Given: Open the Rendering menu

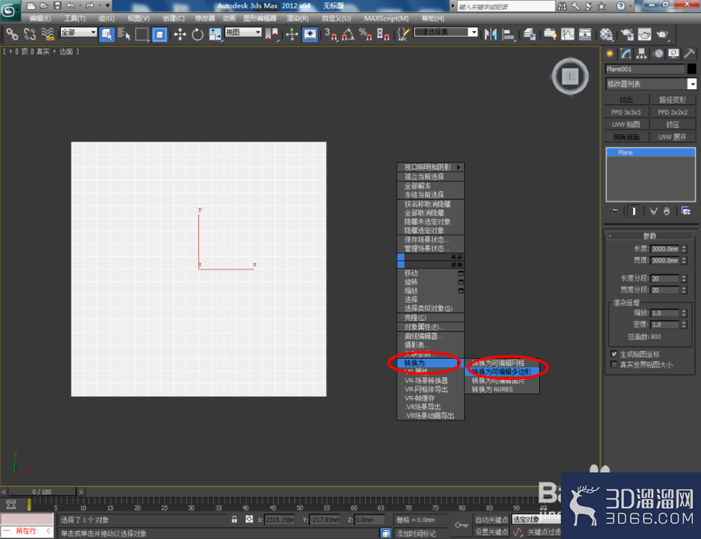Looking at the screenshot, I should (297, 18).
